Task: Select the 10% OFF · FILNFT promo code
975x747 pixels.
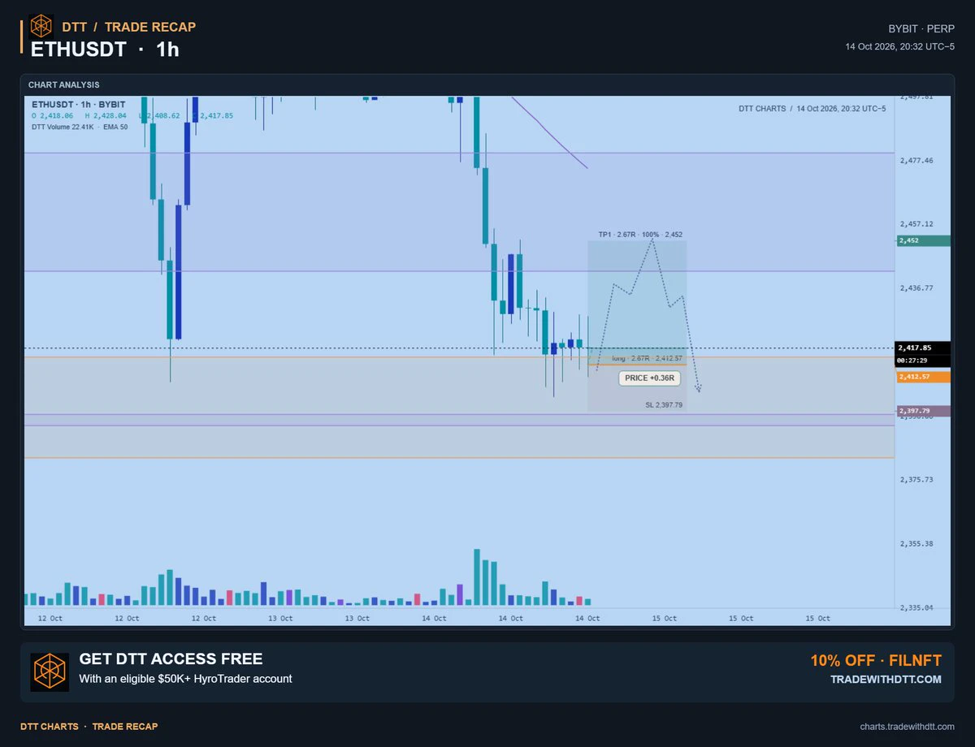Action: [x=876, y=660]
